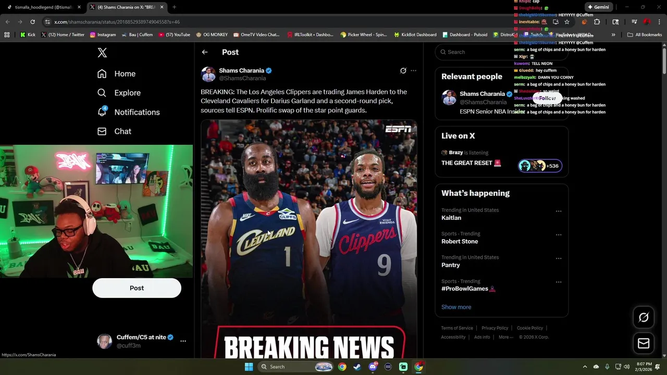This screenshot has width=667, height=375.
Task: Click the white Post button
Action: click(x=137, y=288)
